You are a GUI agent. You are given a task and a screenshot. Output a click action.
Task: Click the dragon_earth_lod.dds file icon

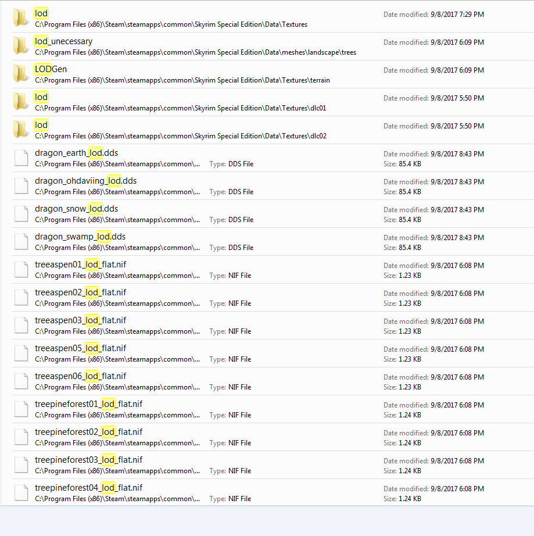(21, 158)
